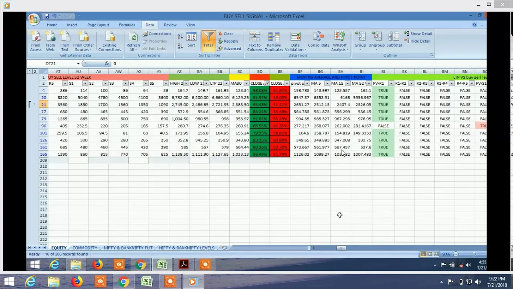Import data From Web
The width and height of the screenshot is (513, 289).
pyautogui.click(x=50, y=42)
